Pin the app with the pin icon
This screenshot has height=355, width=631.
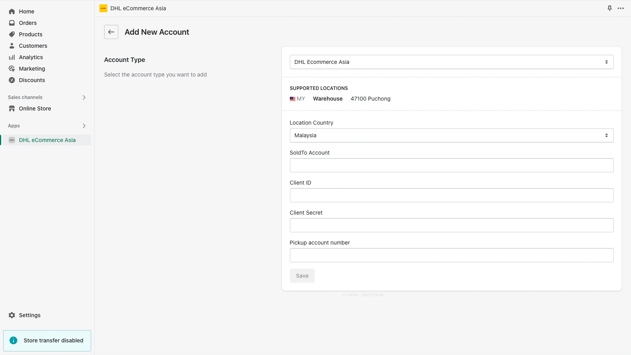point(610,8)
